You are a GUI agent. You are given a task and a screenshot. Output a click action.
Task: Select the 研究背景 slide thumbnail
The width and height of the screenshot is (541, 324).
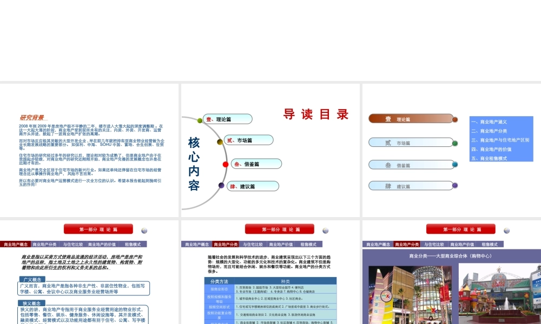(x=89, y=150)
